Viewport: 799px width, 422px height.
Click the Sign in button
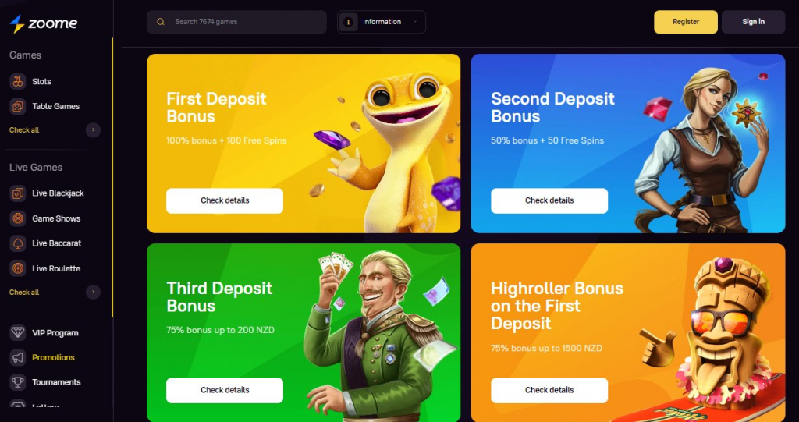753,22
